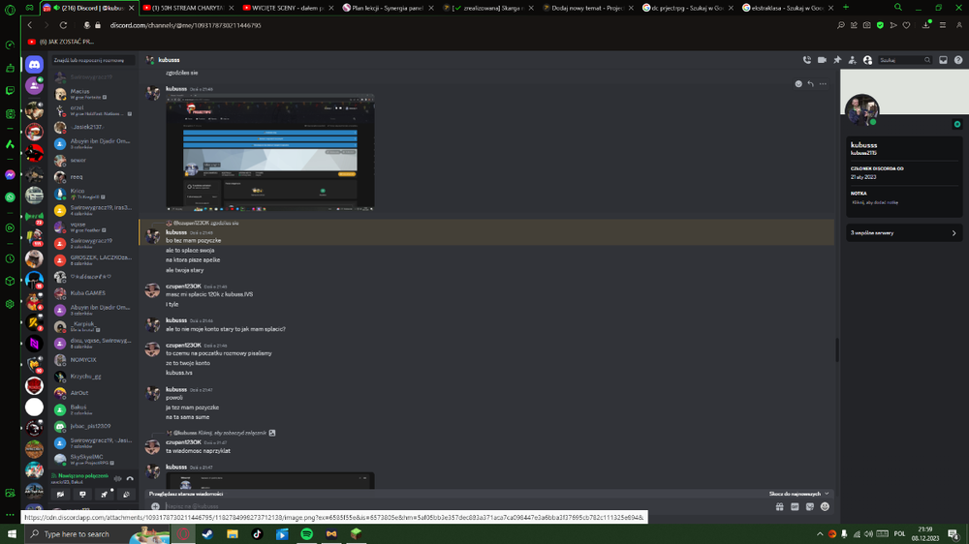Open group DM GROSZEK, LACZKOza
This screenshot has height=544, width=969.
click(x=94, y=260)
